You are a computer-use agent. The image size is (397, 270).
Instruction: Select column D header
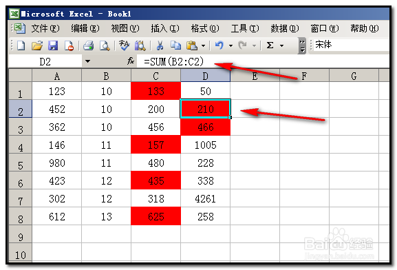tap(205, 76)
